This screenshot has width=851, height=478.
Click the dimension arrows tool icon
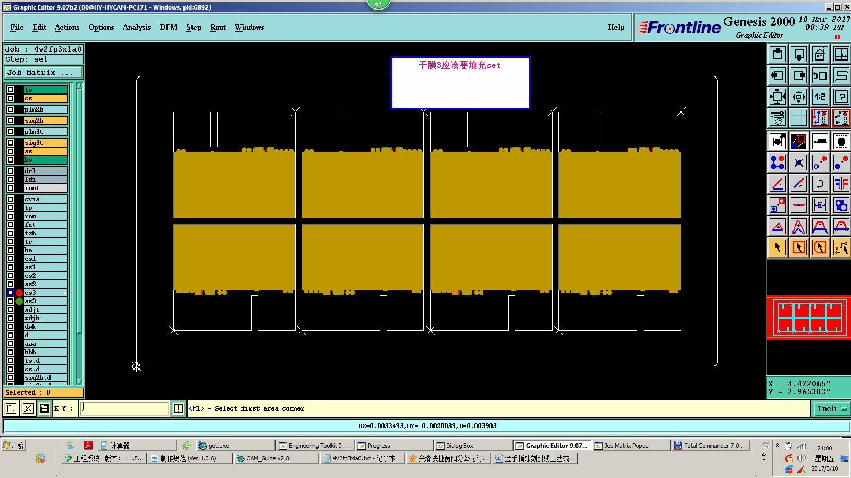820,205
